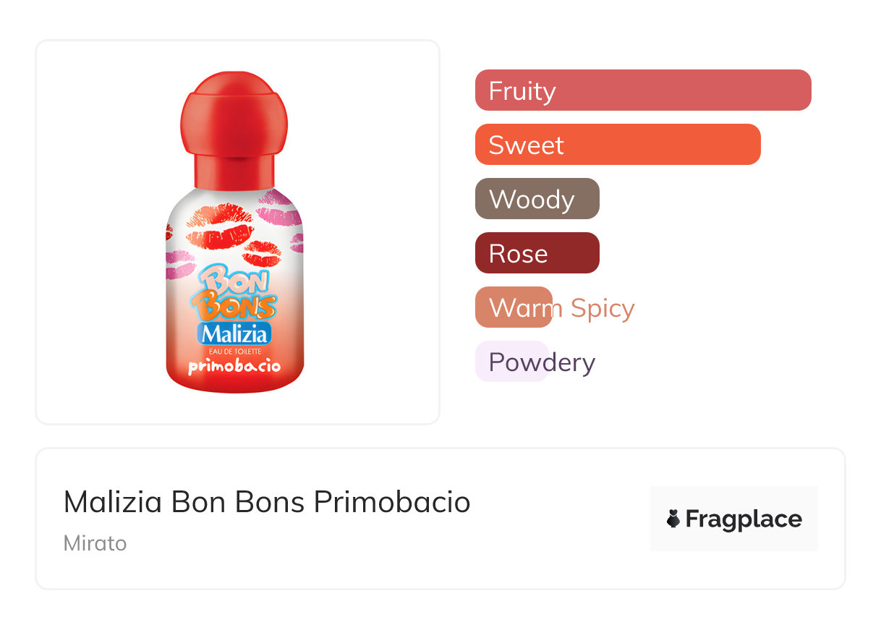This screenshot has width=881, height=625.
Task: Click the Fragplace wordmark text
Action: click(x=744, y=519)
